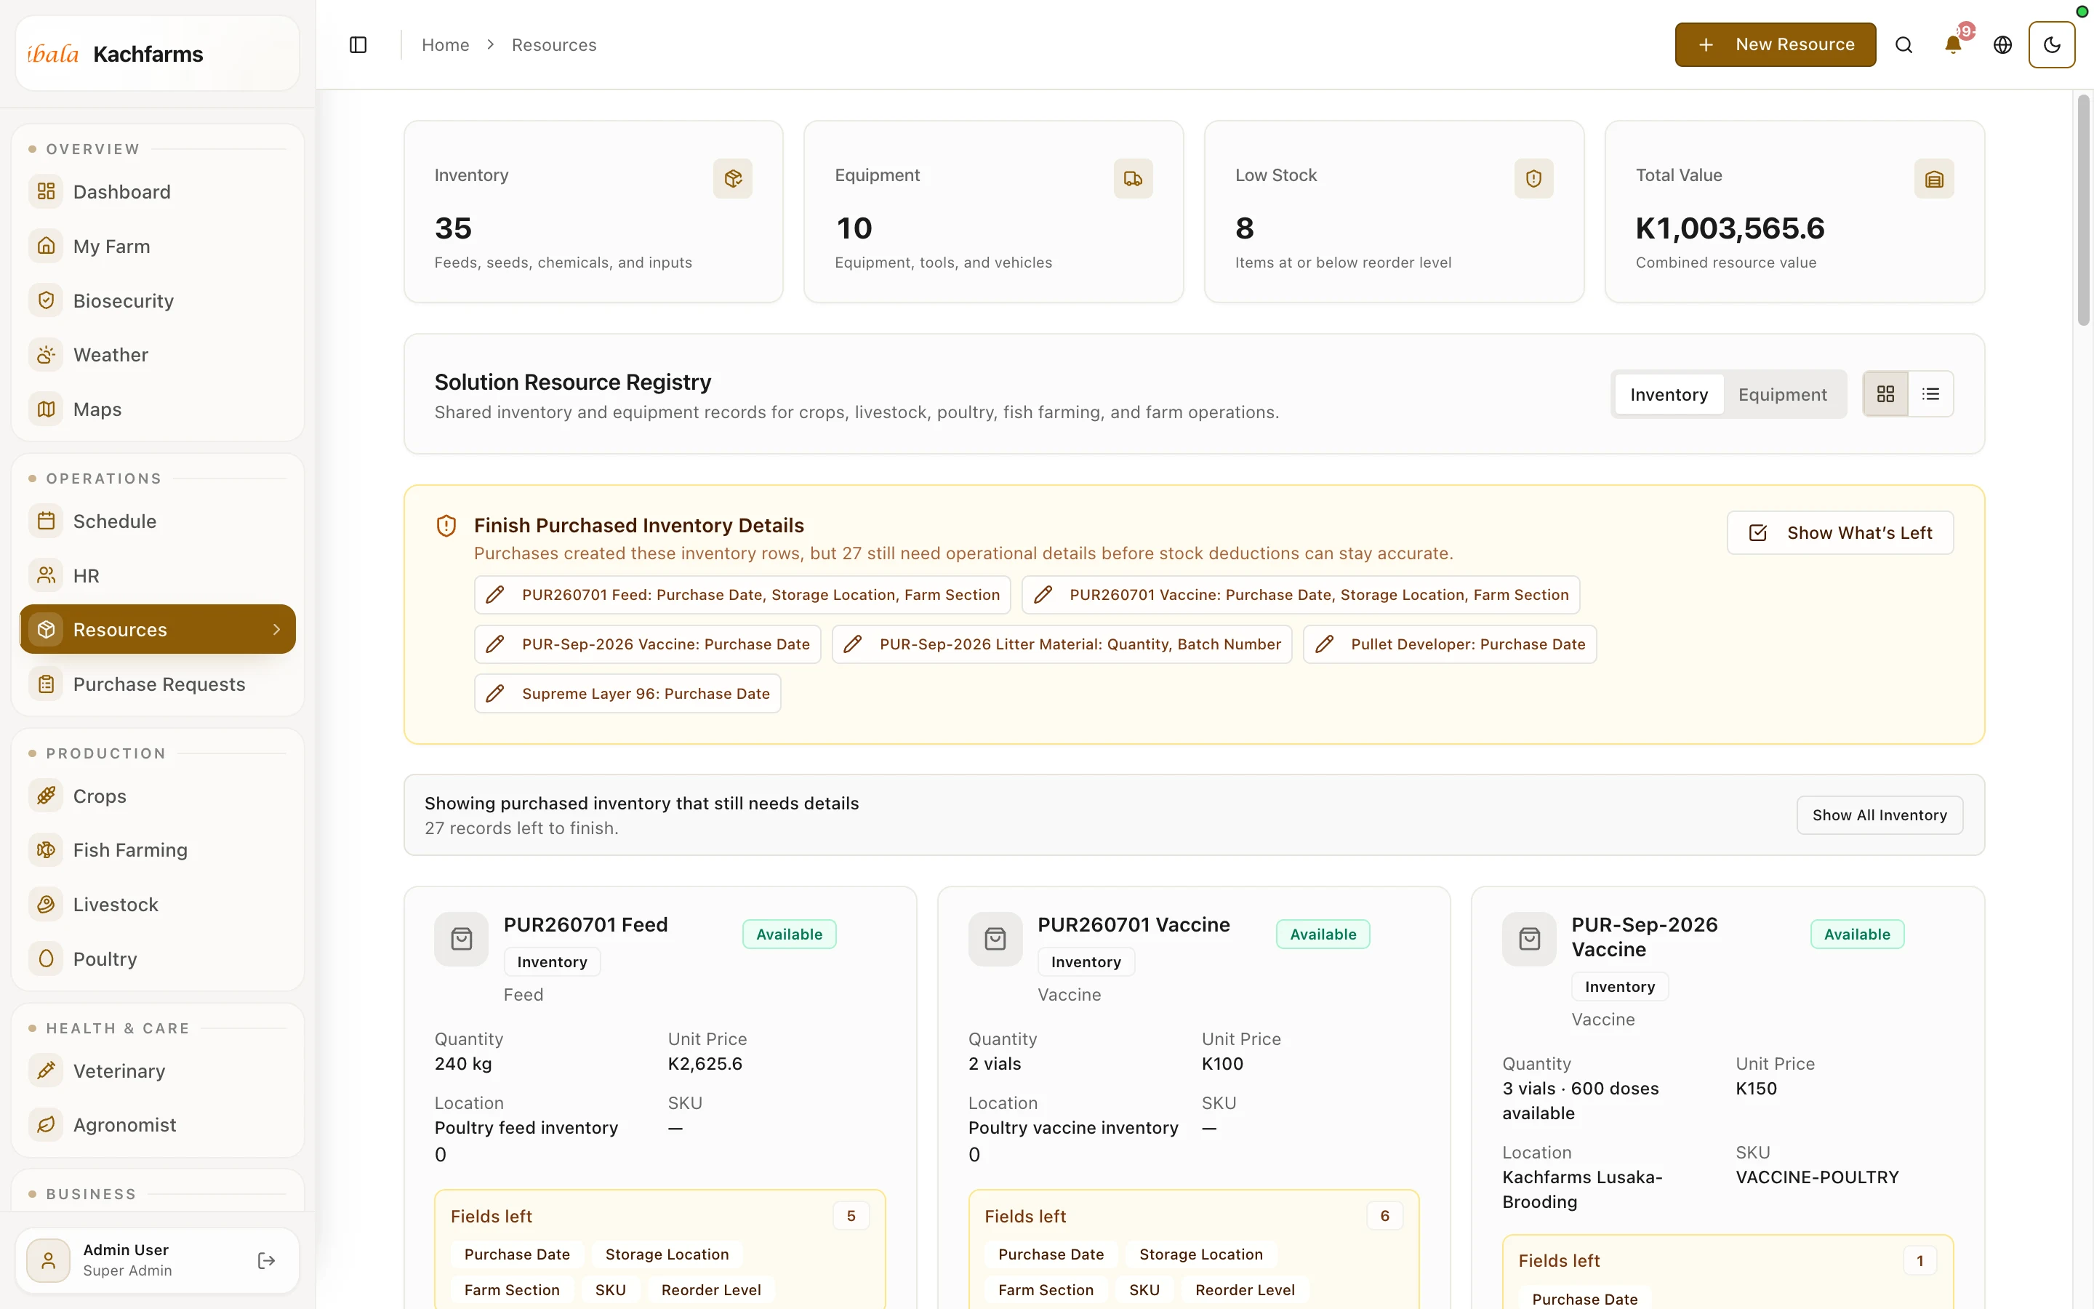2094x1309 pixels.
Task: Click the Weather sidebar icon
Action: tap(46, 355)
